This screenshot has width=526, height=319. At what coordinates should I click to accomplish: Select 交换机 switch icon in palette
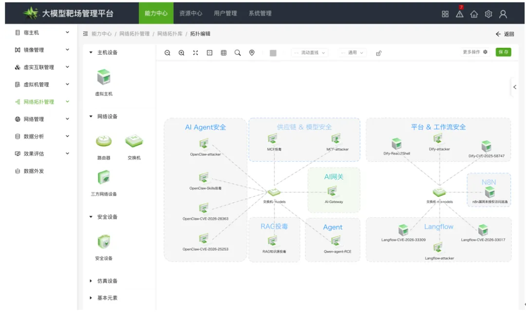(134, 141)
